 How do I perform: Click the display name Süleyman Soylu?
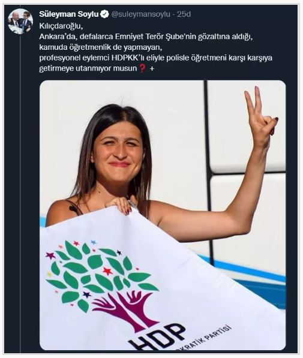(68, 14)
